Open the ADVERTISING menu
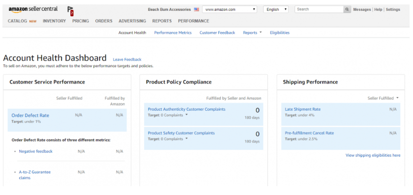This screenshot has height=195, width=413. 132,21
